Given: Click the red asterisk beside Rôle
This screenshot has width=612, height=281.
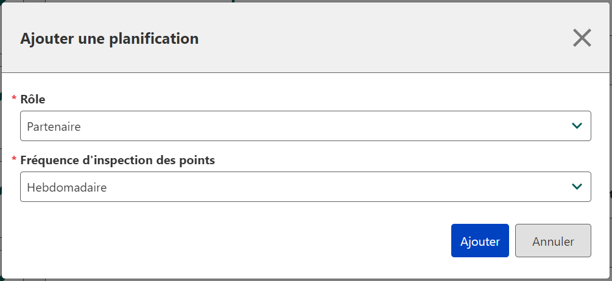Looking at the screenshot, I should pos(15,98).
